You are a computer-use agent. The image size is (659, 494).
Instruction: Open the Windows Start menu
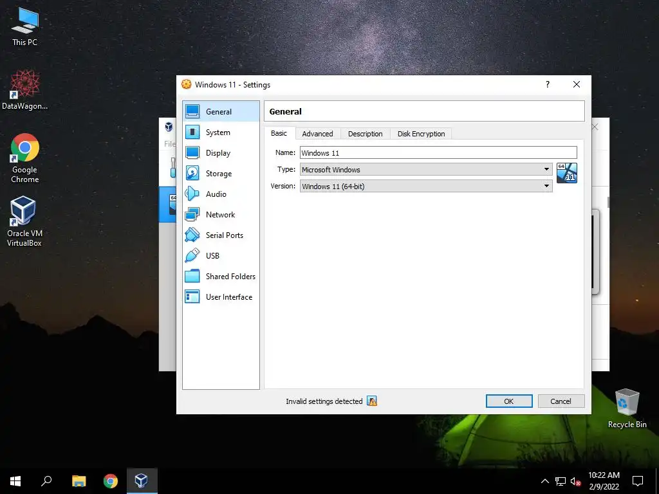(x=15, y=481)
